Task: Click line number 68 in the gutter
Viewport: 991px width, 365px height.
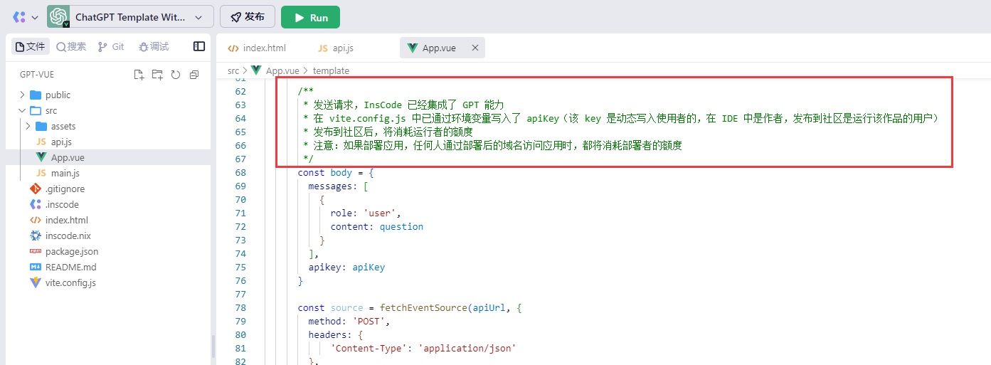Action: [x=240, y=173]
